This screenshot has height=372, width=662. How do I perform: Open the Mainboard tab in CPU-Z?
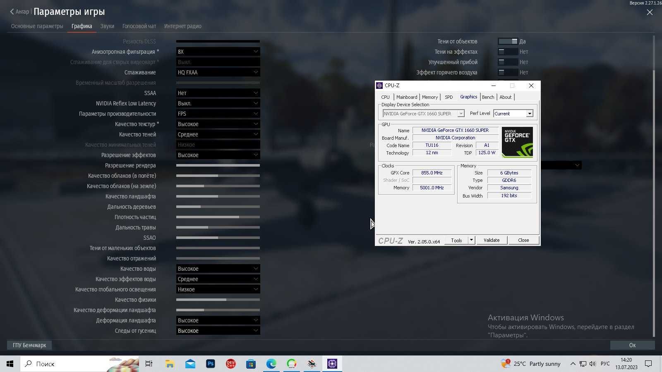tap(407, 97)
